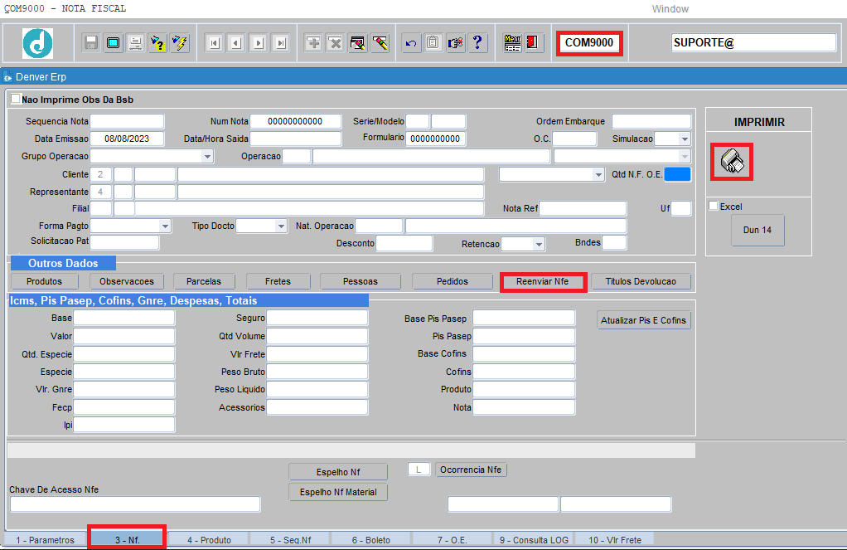The image size is (847, 550).
Task: Open help with the question mark icon
Action: tap(477, 43)
